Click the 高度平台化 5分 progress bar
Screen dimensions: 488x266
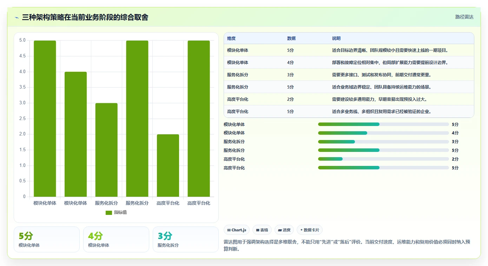pos(383,168)
